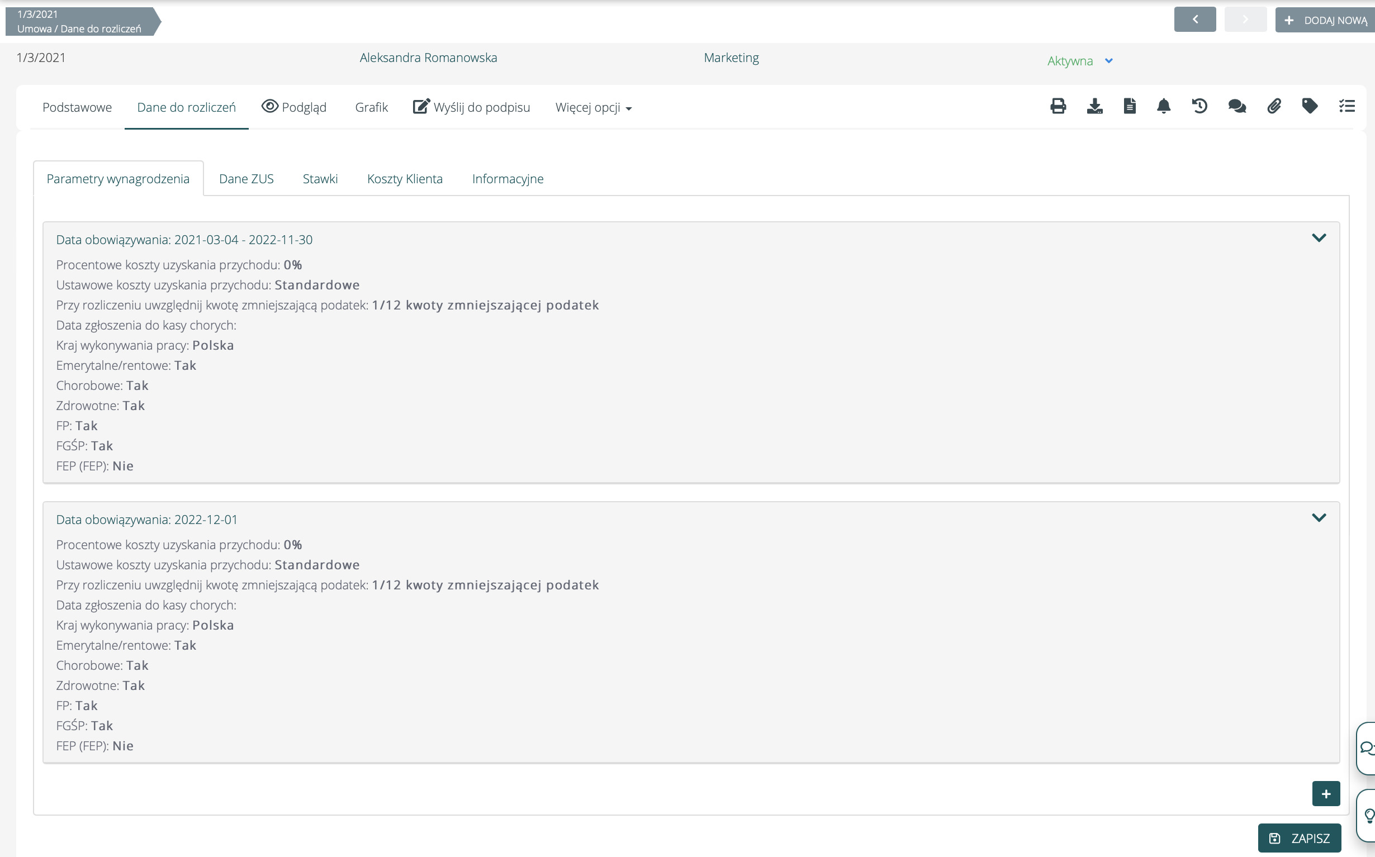Viewport: 1375px width, 857px height.
Task: Open the history clock icon
Action: coord(1200,107)
